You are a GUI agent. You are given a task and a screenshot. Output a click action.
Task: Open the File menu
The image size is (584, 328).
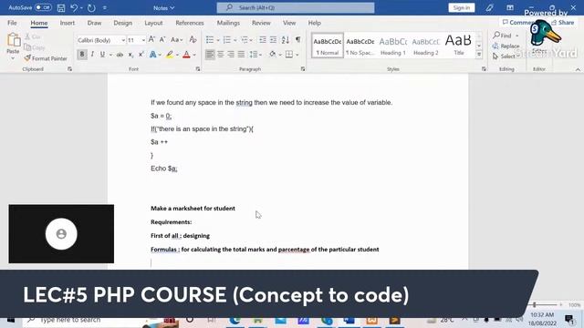(x=12, y=23)
